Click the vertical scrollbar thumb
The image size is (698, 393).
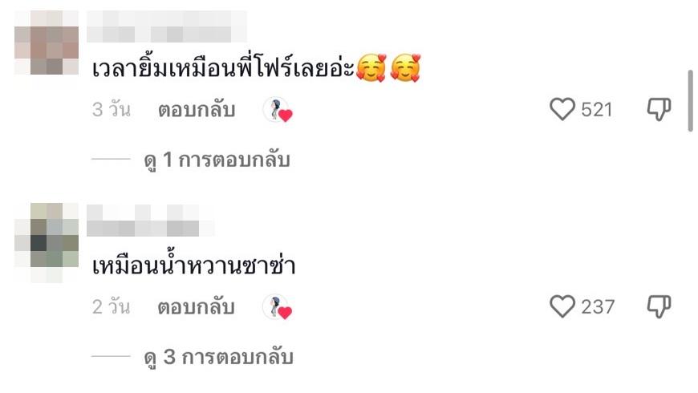pyautogui.click(x=691, y=100)
